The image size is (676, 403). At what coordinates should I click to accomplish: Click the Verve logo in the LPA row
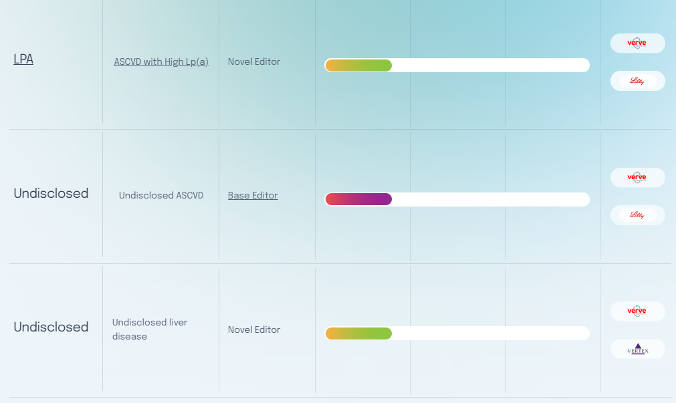coord(637,43)
